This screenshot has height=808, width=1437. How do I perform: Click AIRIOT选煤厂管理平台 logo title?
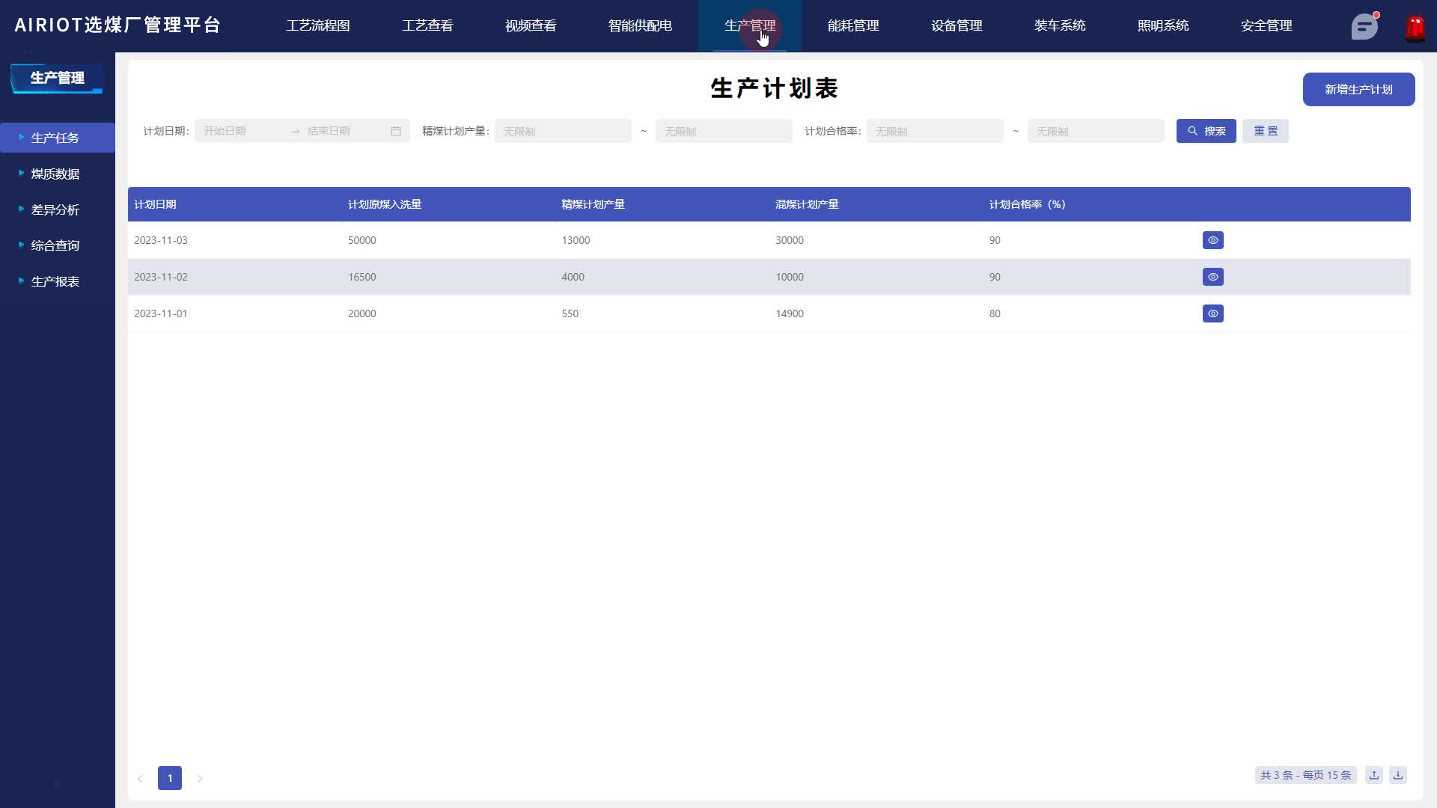coord(118,25)
